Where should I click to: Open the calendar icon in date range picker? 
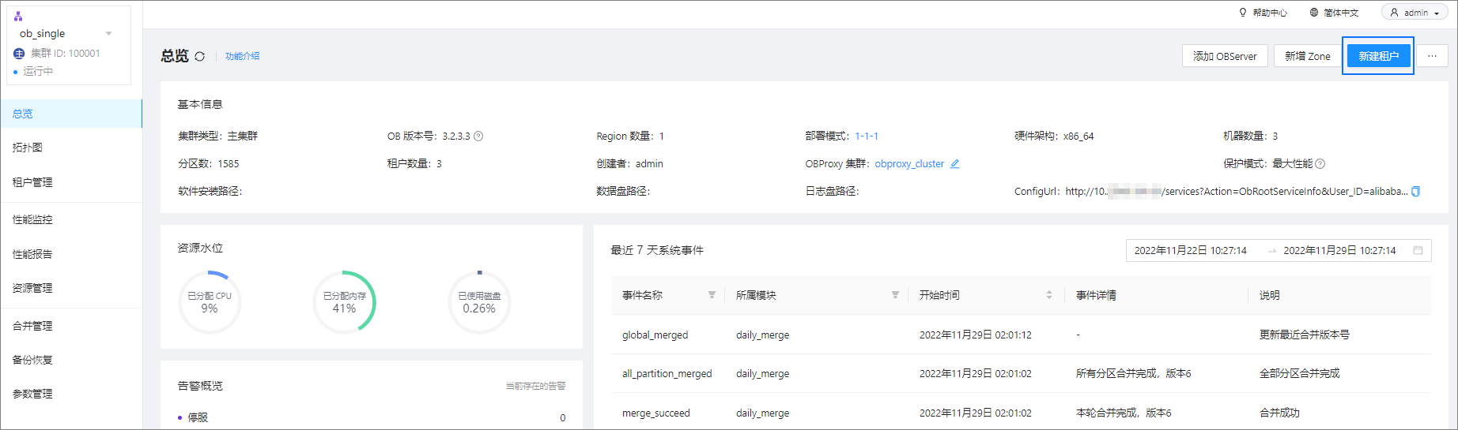(x=1418, y=251)
